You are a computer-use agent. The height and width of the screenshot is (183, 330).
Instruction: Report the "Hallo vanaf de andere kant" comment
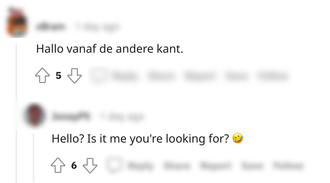click(x=200, y=76)
